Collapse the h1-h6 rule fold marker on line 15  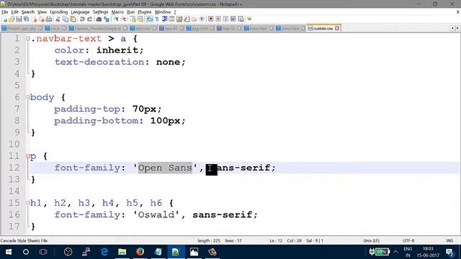click(x=27, y=203)
